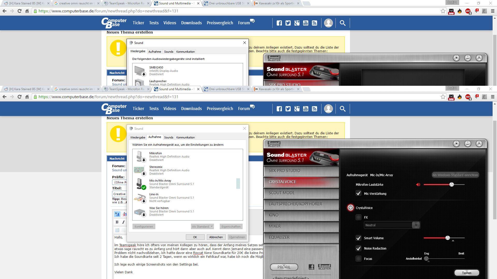Expand the Als Standard dropdown arrow
The height and width of the screenshot is (279, 497).
click(x=212, y=227)
